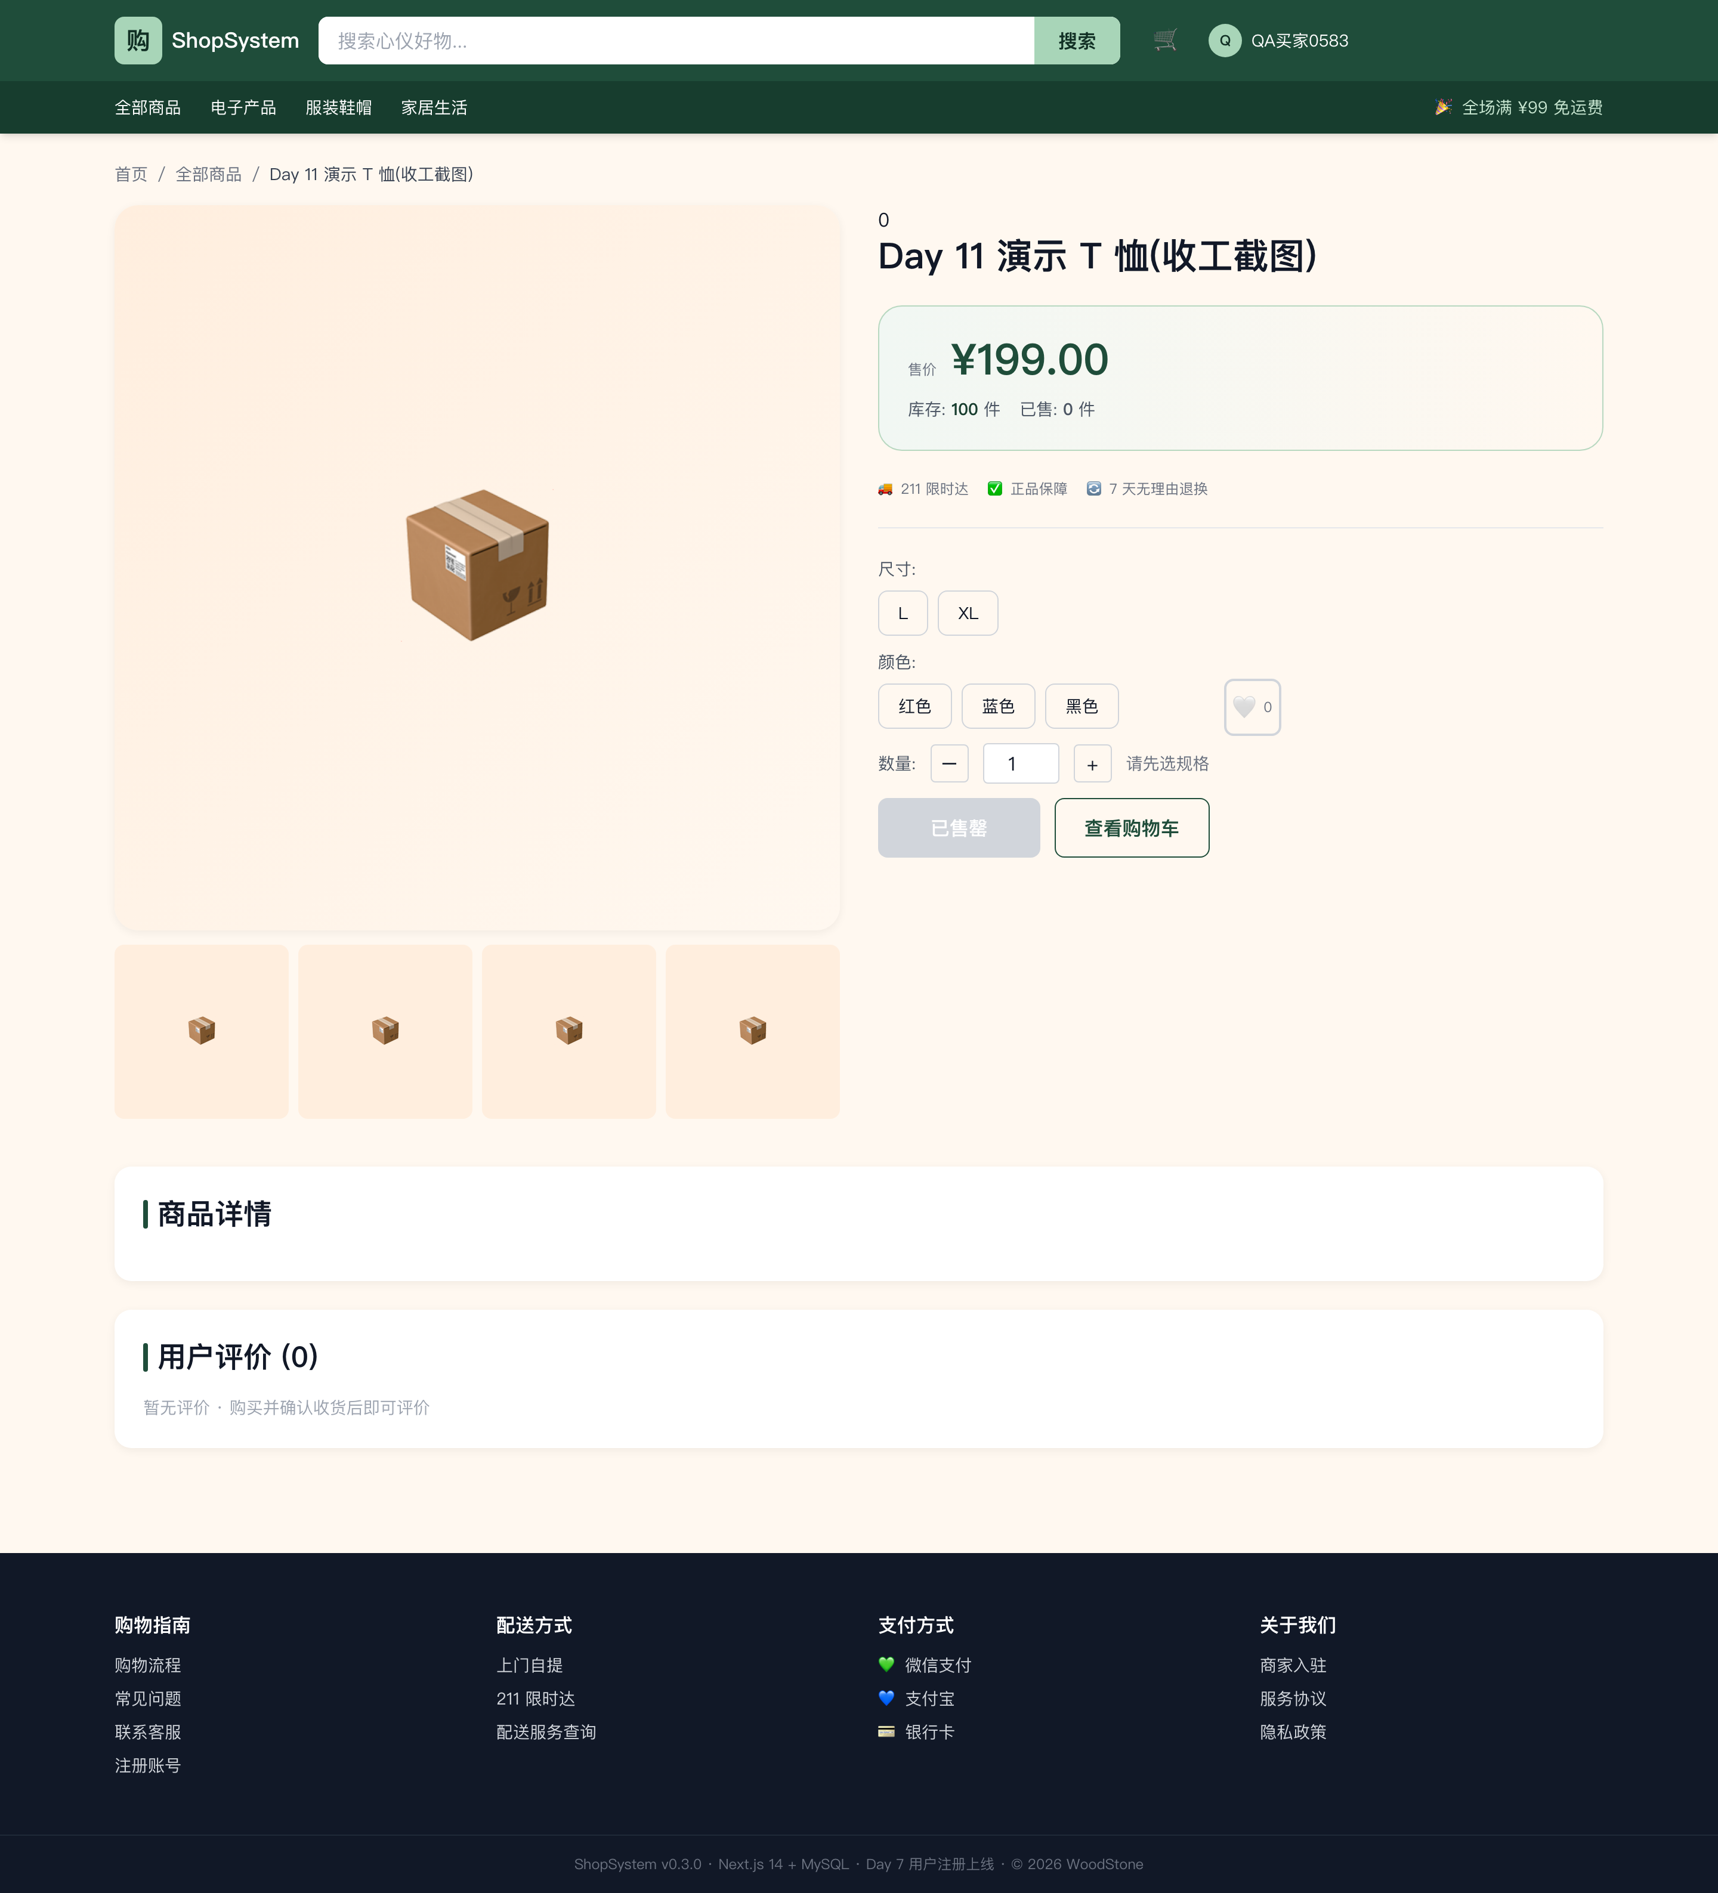
Task: Open 购物流程 footer link
Action: (x=147, y=1665)
